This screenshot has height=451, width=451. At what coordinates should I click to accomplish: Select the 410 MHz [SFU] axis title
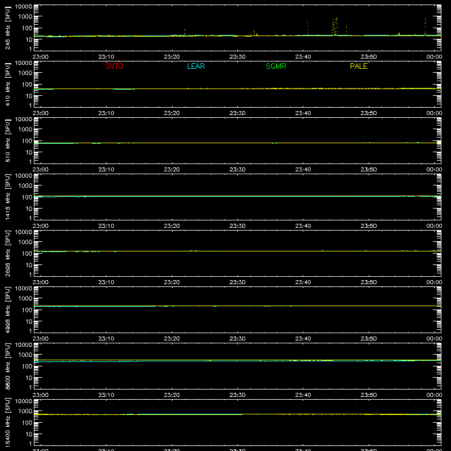pyautogui.click(x=8, y=85)
